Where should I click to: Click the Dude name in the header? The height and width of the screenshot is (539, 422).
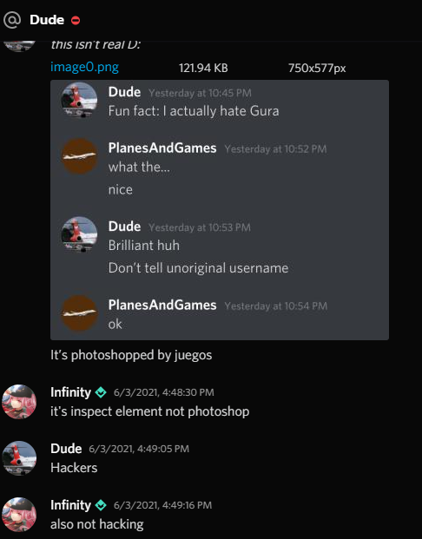pos(47,20)
